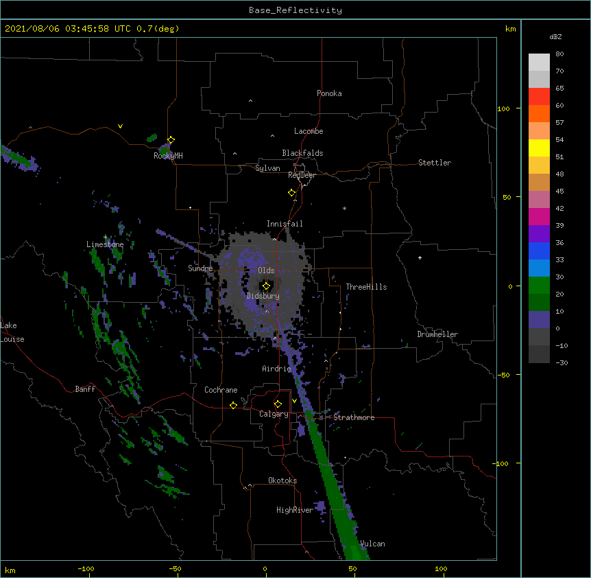Click the Lacombe city label
This screenshot has width=591, height=578.
309,131
